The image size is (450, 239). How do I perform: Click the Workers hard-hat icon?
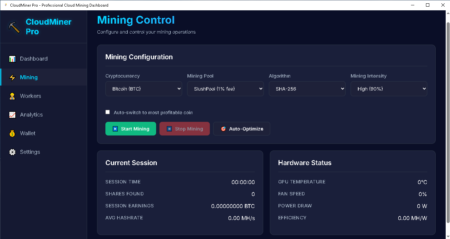(x=12, y=96)
